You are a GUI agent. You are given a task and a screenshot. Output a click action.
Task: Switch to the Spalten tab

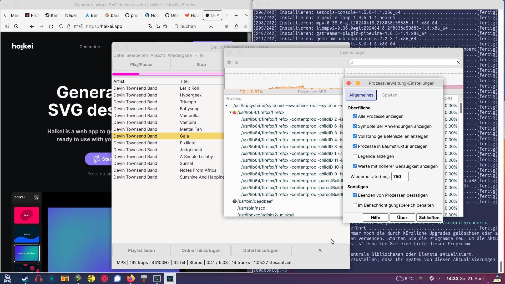pyautogui.click(x=389, y=95)
